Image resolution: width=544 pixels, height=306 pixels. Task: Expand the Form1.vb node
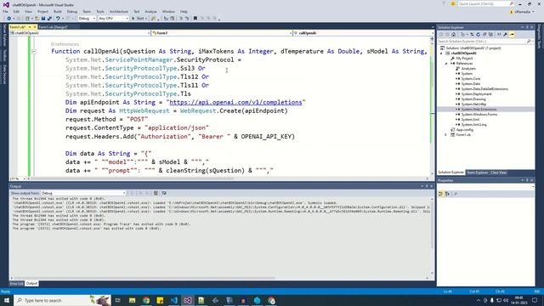coord(446,134)
